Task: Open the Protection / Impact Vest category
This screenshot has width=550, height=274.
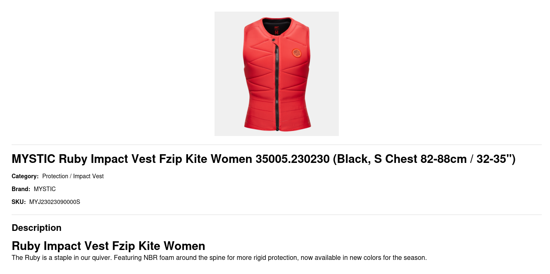Action: coord(73,176)
